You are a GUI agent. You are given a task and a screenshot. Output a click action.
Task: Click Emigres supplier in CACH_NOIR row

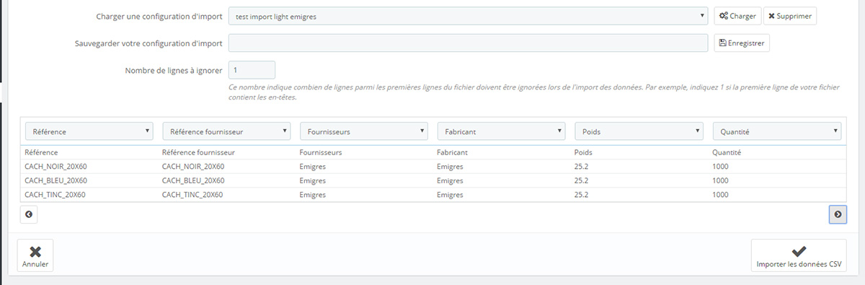(313, 167)
